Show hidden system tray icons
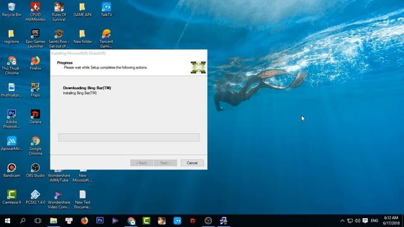Image resolution: width=404 pixels, height=227 pixels. click(342, 221)
